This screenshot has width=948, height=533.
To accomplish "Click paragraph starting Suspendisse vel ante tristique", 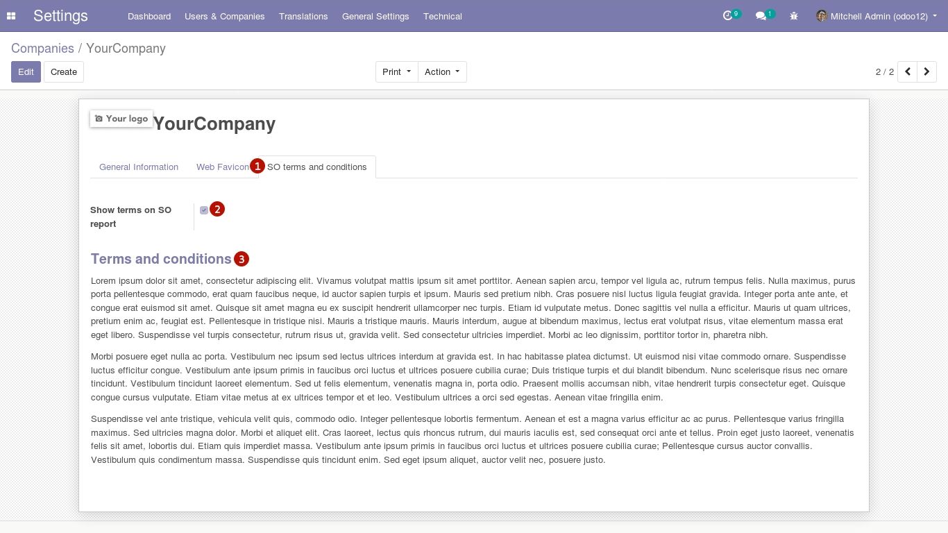I will click(x=473, y=439).
